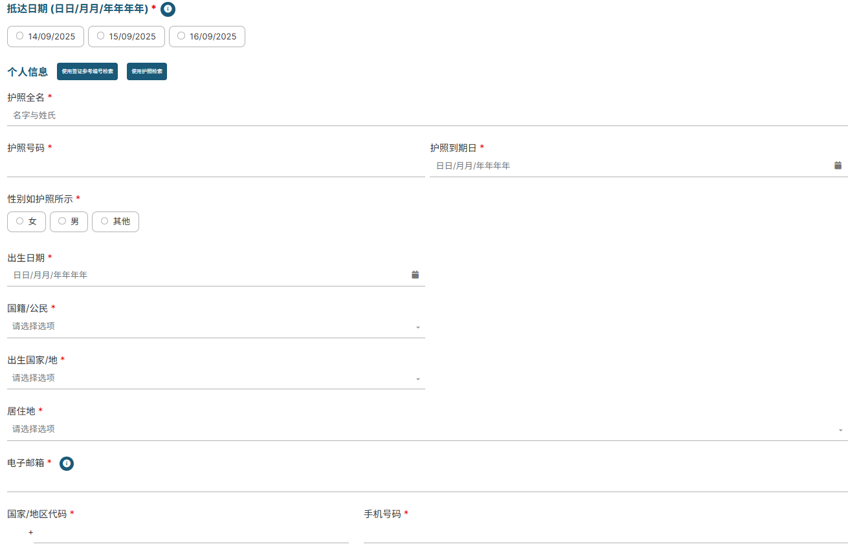Choose 男 as gender
Image resolution: width=855 pixels, height=551 pixels.
(x=69, y=222)
